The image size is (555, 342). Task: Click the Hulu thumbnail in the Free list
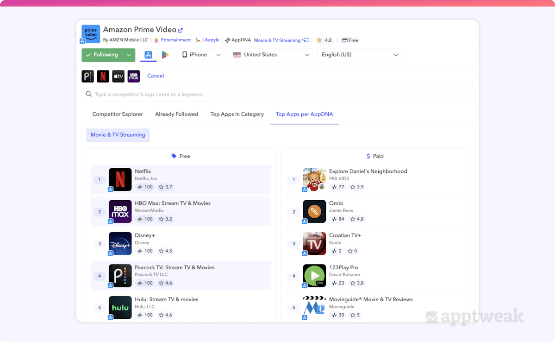click(120, 307)
